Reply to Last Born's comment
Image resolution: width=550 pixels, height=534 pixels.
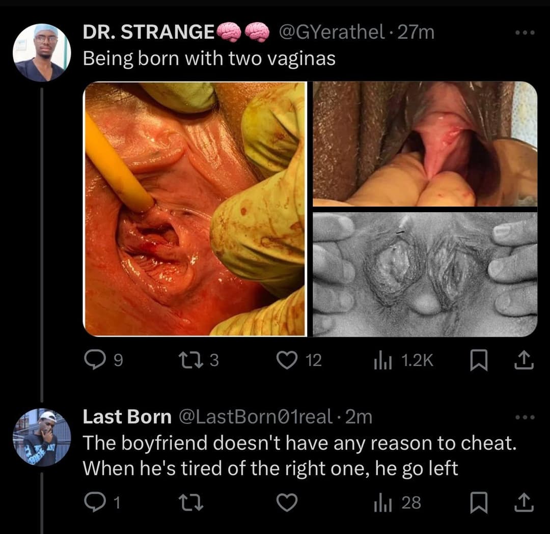pos(103,503)
